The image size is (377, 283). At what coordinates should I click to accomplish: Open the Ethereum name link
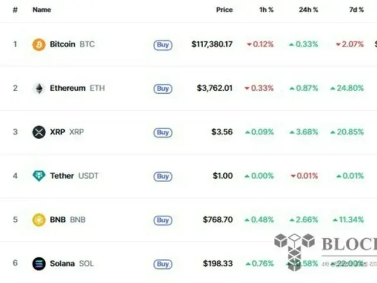click(67, 88)
